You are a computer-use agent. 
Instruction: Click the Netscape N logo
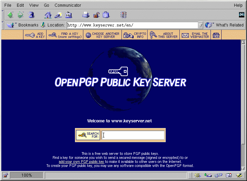[x=241, y=15]
